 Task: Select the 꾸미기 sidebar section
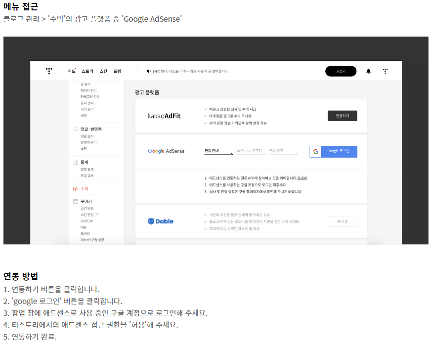[x=86, y=201]
